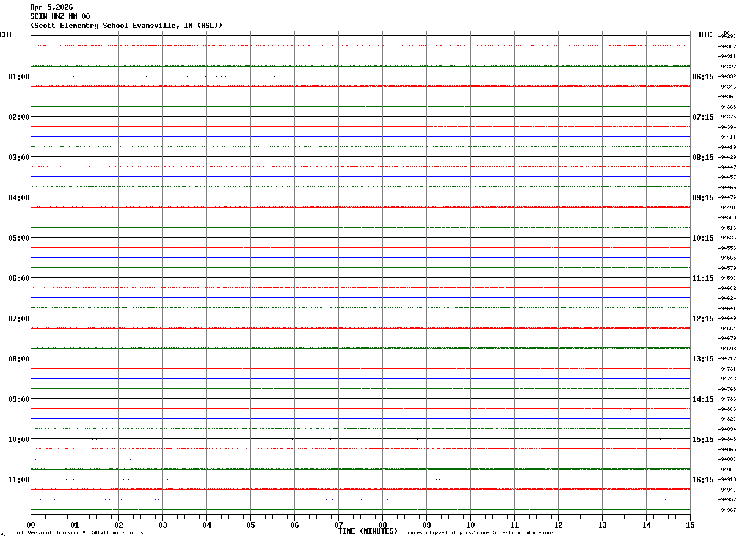Click minute tick label '05' on time axis
739x541 pixels.
tap(251, 525)
